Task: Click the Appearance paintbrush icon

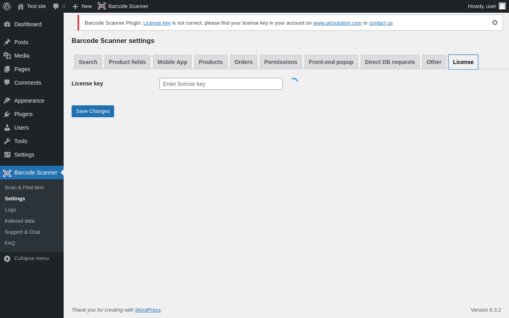Action: click(7, 101)
